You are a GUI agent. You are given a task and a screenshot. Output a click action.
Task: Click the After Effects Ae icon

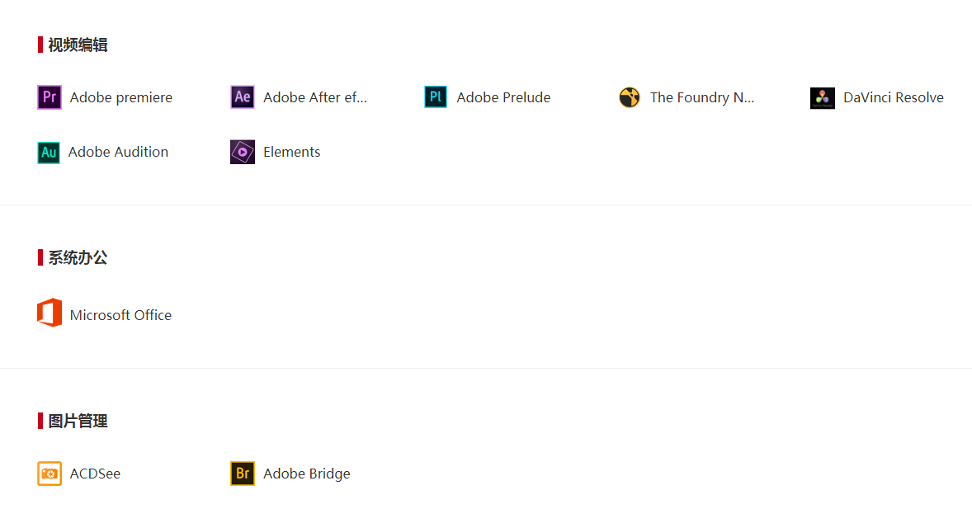pyautogui.click(x=243, y=97)
